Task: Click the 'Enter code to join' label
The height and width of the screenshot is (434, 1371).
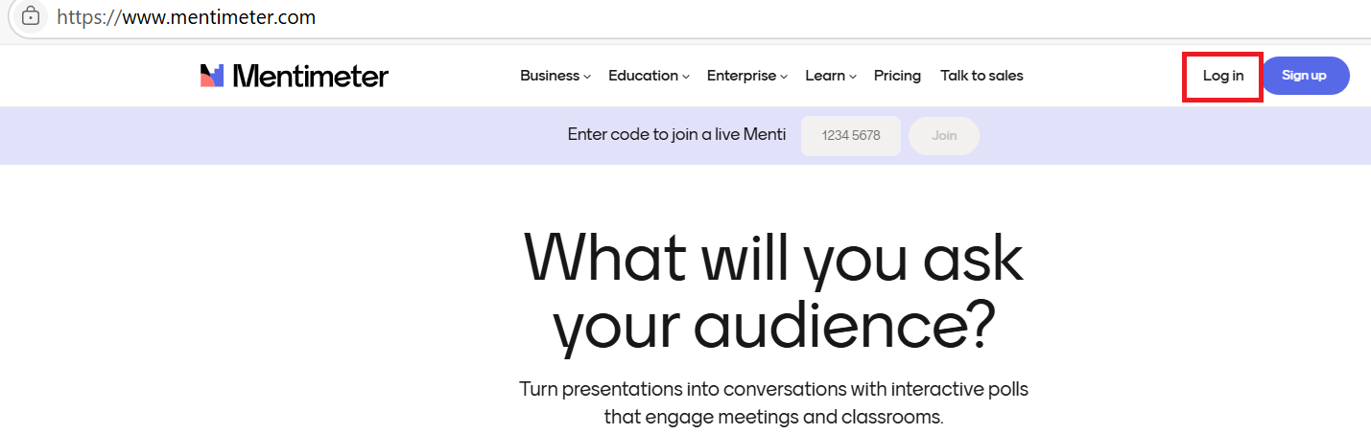Action: (x=676, y=135)
